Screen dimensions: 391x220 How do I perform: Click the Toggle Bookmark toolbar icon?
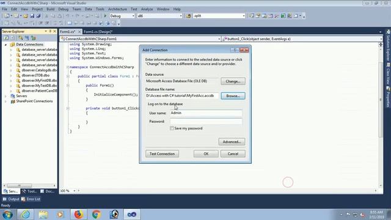(x=70, y=23)
